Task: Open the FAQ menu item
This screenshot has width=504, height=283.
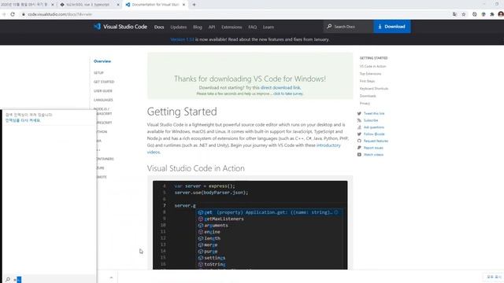Action: tap(252, 27)
